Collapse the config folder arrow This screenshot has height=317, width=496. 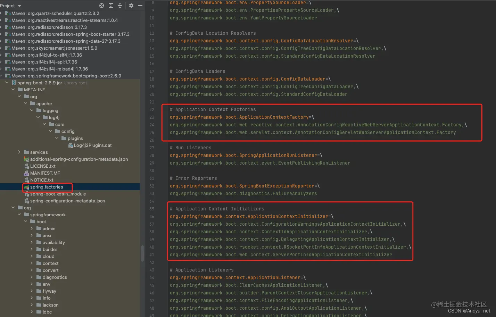[50, 131]
